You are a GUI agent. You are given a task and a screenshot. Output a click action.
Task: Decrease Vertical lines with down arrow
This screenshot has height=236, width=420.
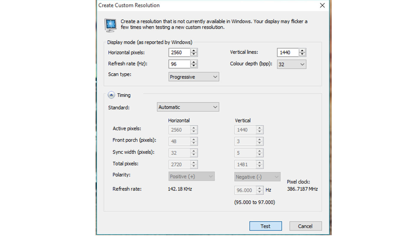[x=302, y=54]
